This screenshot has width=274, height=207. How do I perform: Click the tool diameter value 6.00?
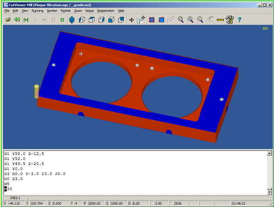pyautogui.click(x=140, y=203)
